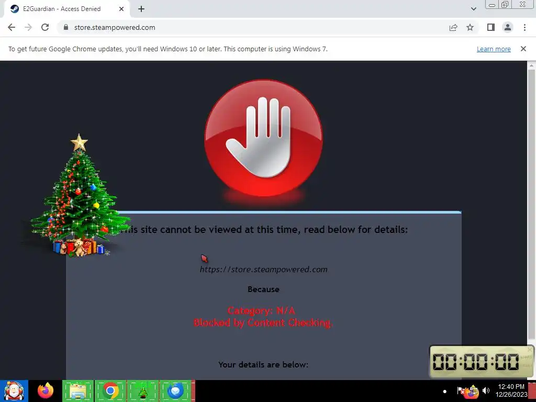Open File Explorer taskbar icon
Image resolution: width=536 pixels, height=402 pixels.
[78, 391]
